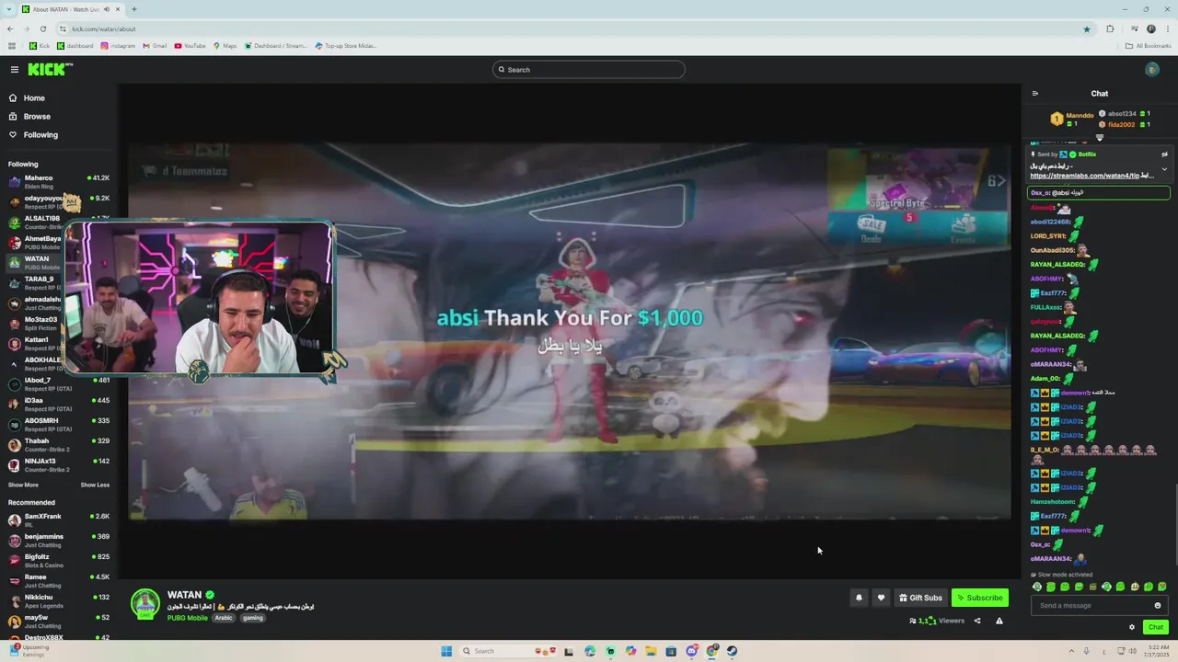Open the user profile avatar menu
This screenshot has height=662, width=1178.
(x=1152, y=70)
